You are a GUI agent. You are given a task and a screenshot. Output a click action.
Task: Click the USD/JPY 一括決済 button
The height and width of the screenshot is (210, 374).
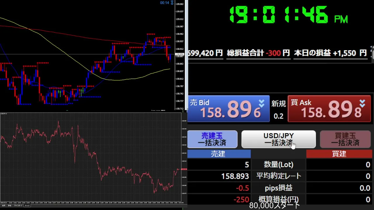tap(278, 139)
